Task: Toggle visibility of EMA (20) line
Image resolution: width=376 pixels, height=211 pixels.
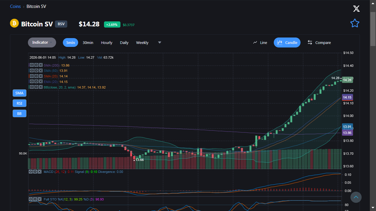Action: (x=31, y=81)
